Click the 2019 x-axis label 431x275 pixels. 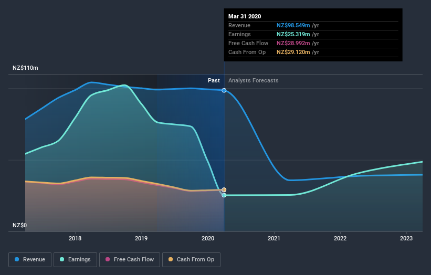[x=141, y=238]
